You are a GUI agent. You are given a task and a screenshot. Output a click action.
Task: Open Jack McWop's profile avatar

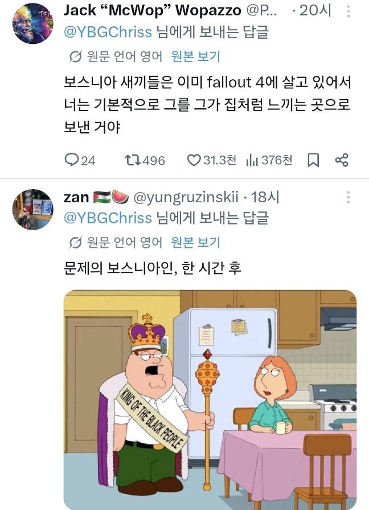pyautogui.click(x=33, y=23)
